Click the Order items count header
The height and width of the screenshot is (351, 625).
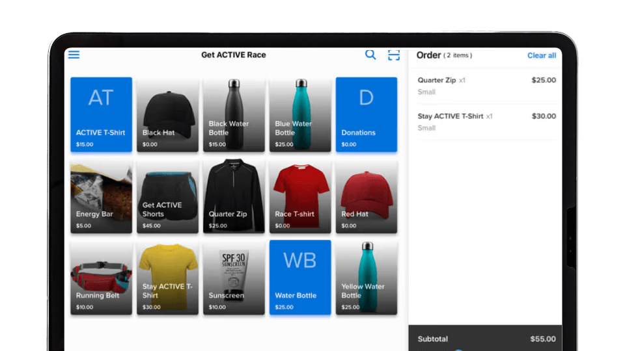click(x=445, y=55)
